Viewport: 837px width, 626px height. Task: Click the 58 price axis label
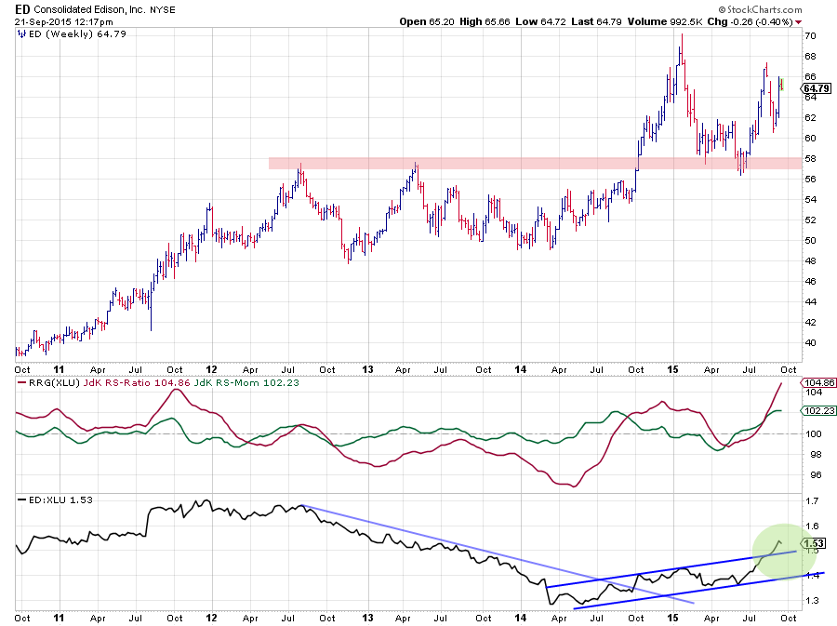coord(810,158)
